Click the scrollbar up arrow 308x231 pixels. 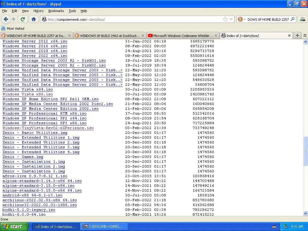(305, 42)
